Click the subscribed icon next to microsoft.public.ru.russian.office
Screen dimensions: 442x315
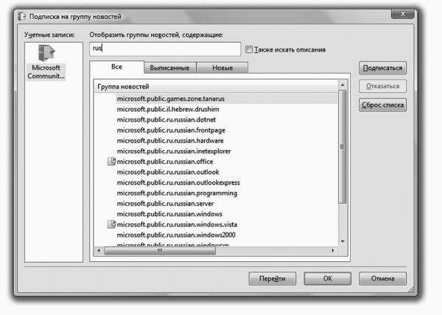click(x=112, y=161)
